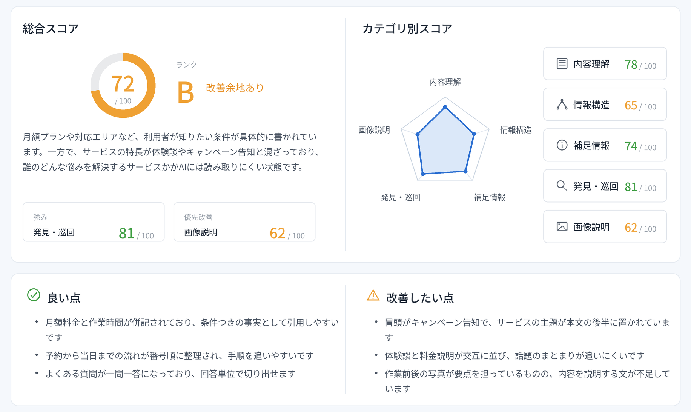The width and height of the screenshot is (691, 412).
Task: Click the warning triangle beside 改善したい点
Action: click(x=373, y=295)
